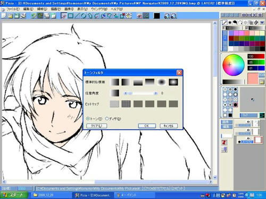Viewport: 266px width, 199px height.
Task: Click the キャンセル button
Action: coord(169,126)
